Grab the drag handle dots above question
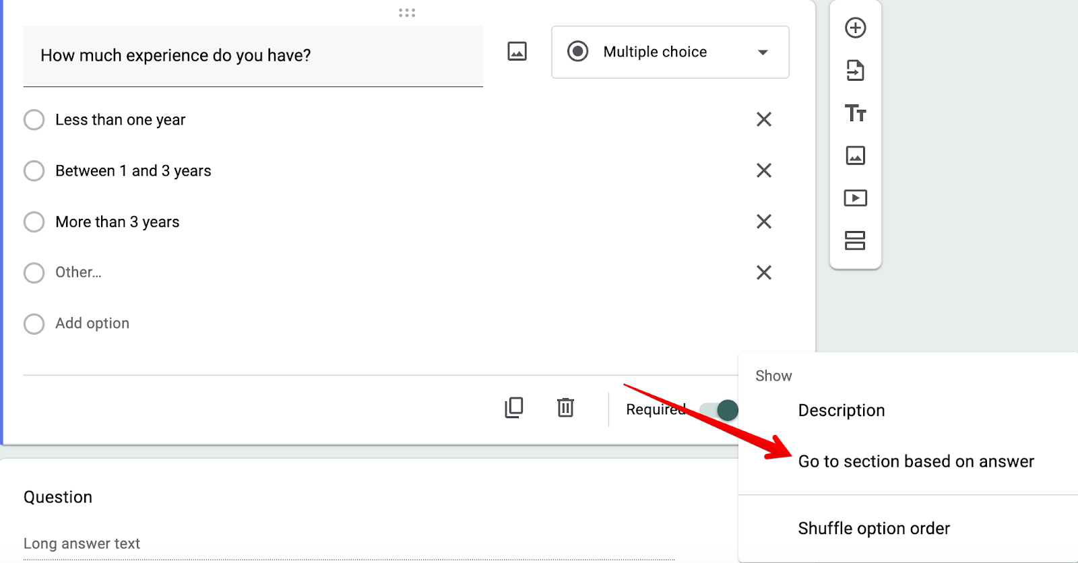The height and width of the screenshot is (563, 1078). coord(407,13)
